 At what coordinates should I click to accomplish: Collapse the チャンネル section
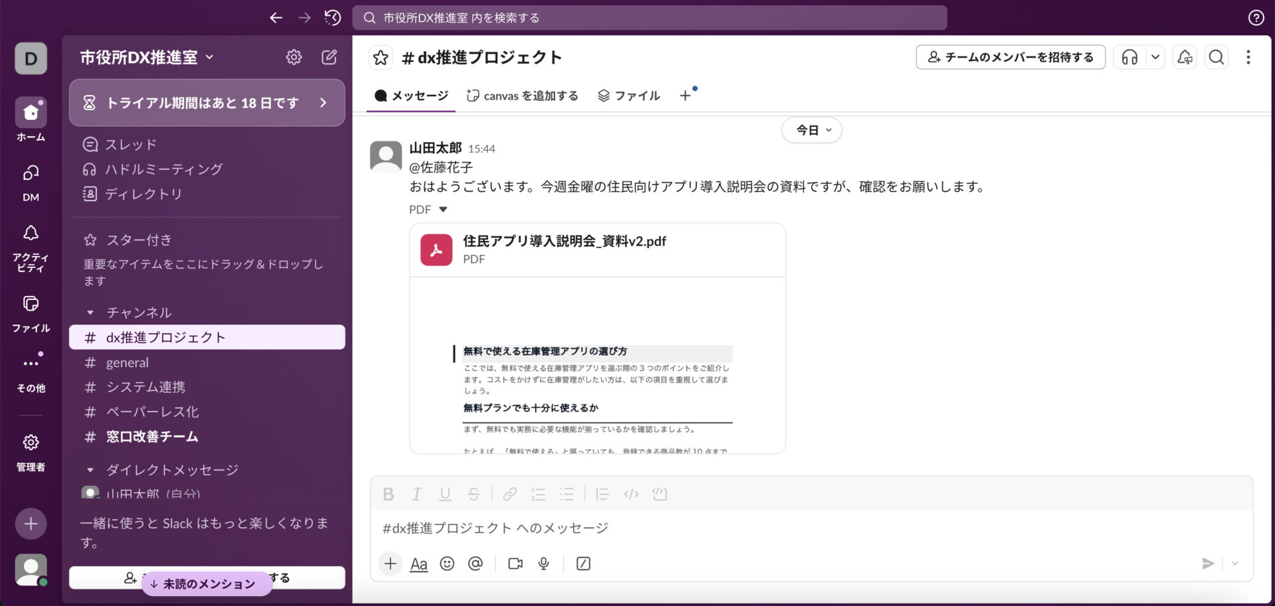91,312
